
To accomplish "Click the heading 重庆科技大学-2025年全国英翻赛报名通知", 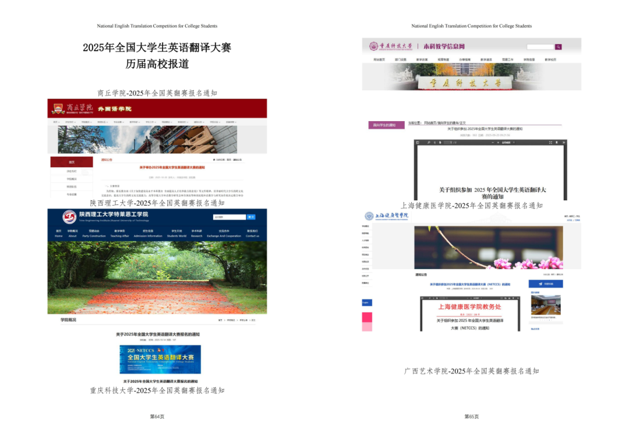I will (x=157, y=390).
